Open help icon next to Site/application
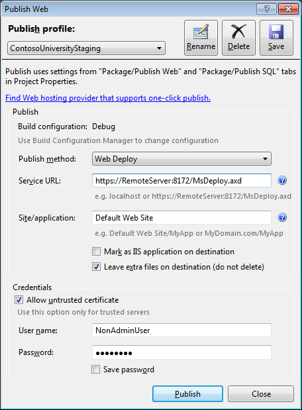The height and width of the screenshot is (410, 302). coord(282,217)
